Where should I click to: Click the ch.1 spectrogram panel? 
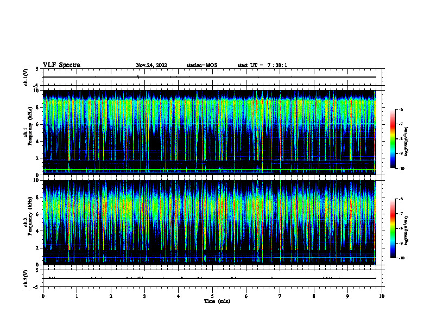click(209, 132)
